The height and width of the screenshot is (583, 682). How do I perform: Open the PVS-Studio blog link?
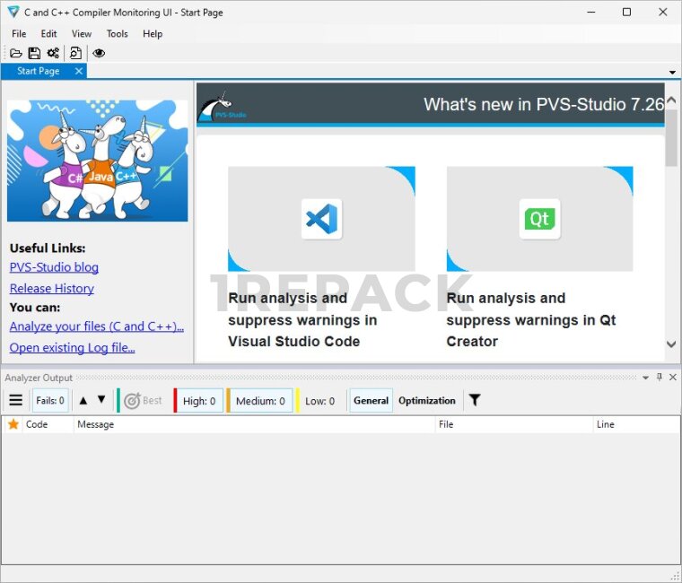tap(54, 267)
